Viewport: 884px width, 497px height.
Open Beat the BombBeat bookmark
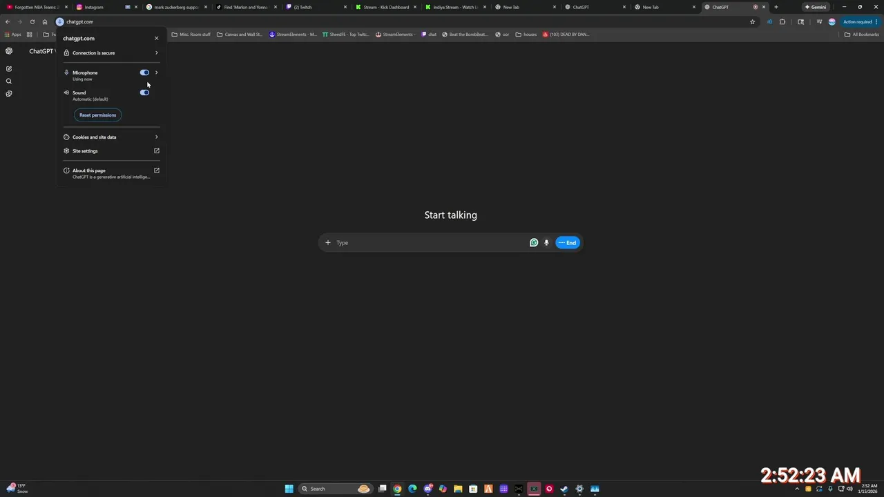(x=464, y=35)
